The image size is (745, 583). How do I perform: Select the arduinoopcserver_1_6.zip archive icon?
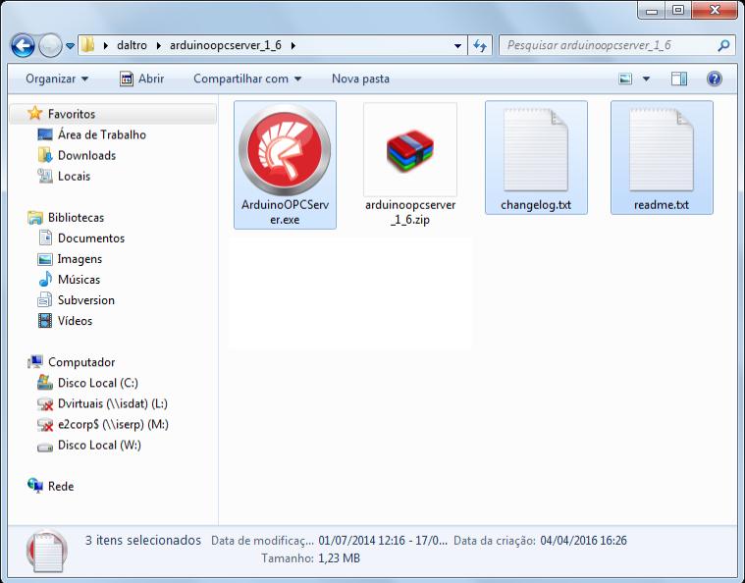[410, 151]
